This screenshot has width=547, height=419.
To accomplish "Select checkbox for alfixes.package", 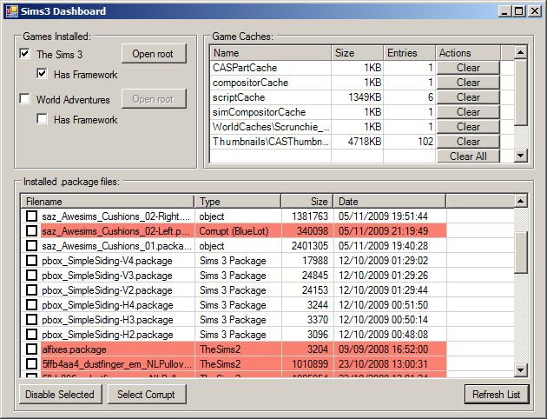I will pos(32,349).
